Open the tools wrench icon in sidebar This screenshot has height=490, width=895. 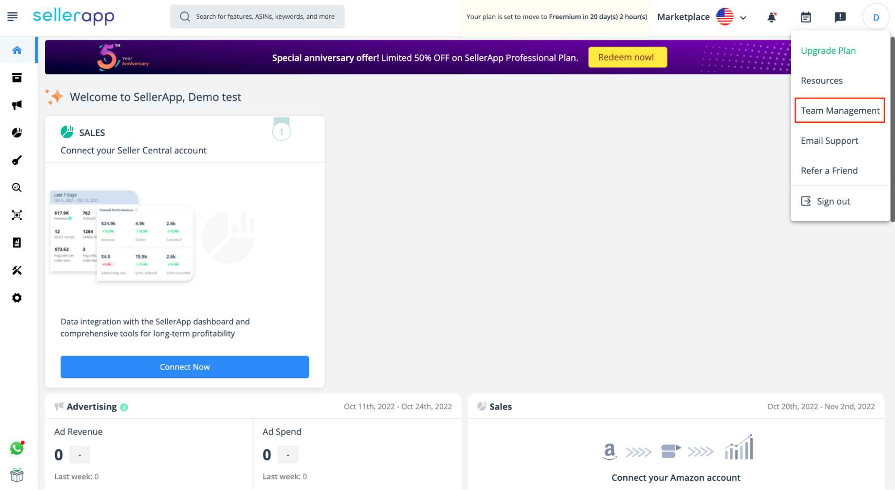(17, 270)
